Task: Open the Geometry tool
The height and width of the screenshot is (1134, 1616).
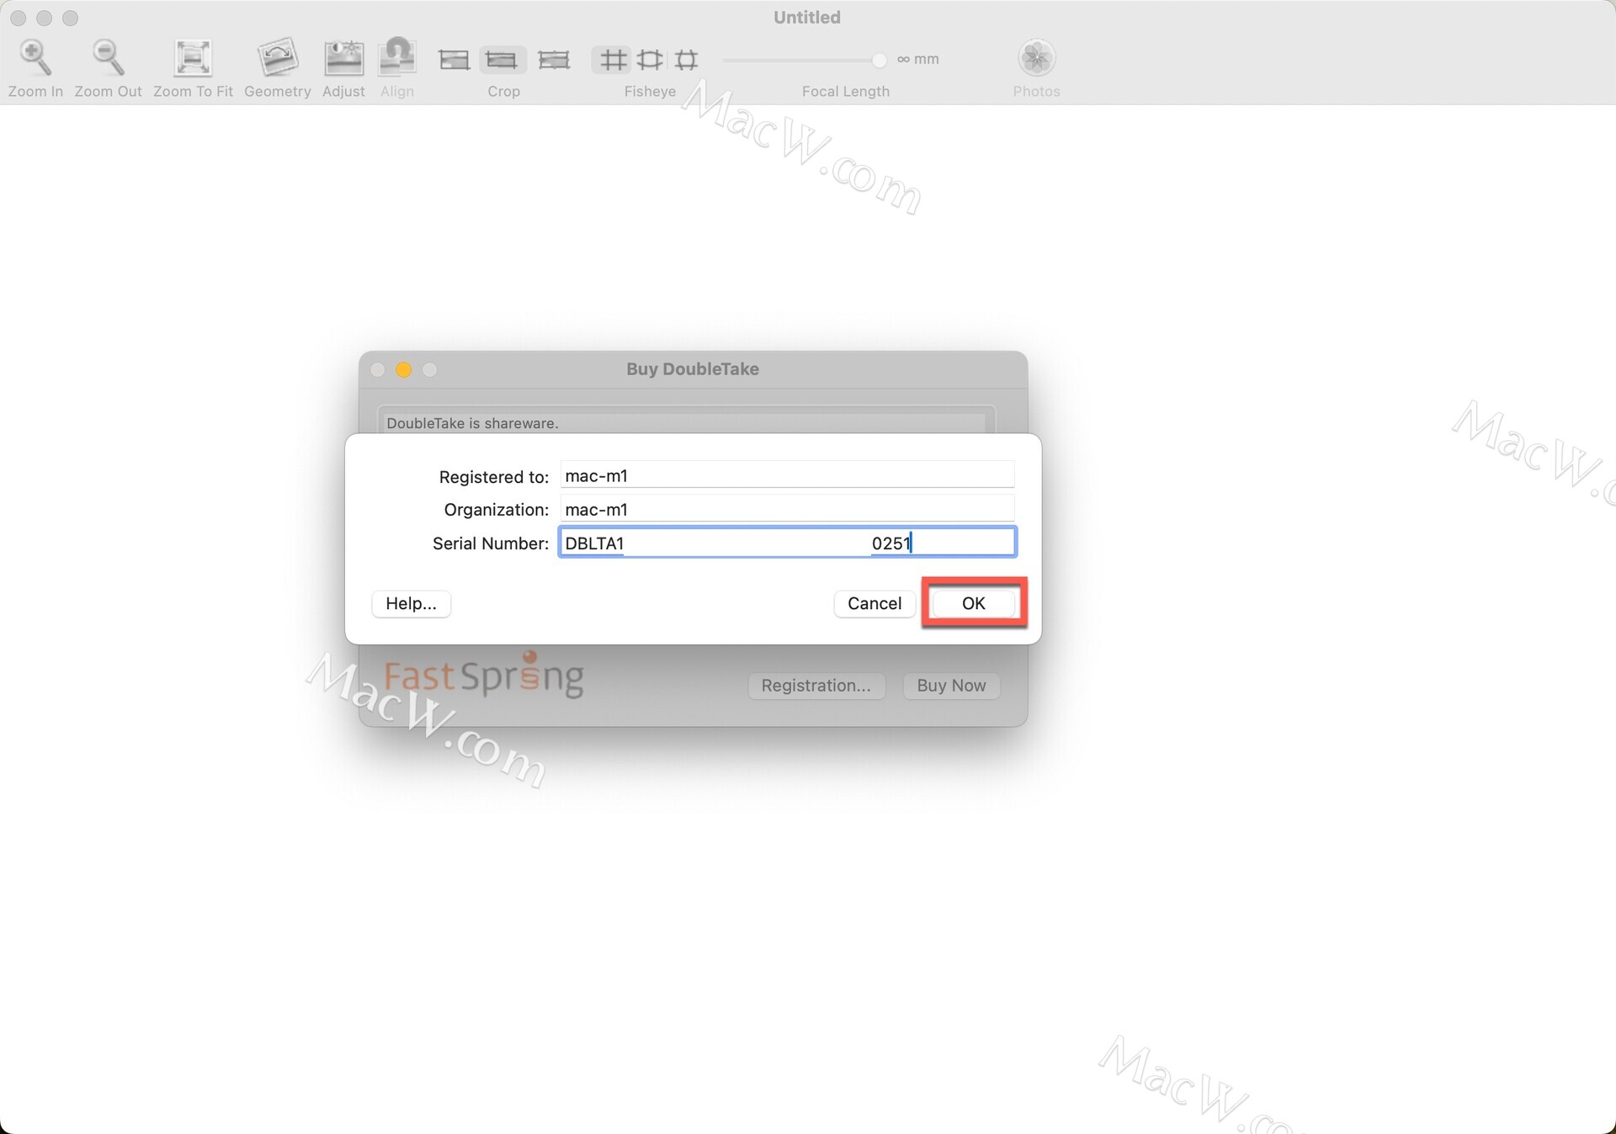Action: tap(278, 59)
